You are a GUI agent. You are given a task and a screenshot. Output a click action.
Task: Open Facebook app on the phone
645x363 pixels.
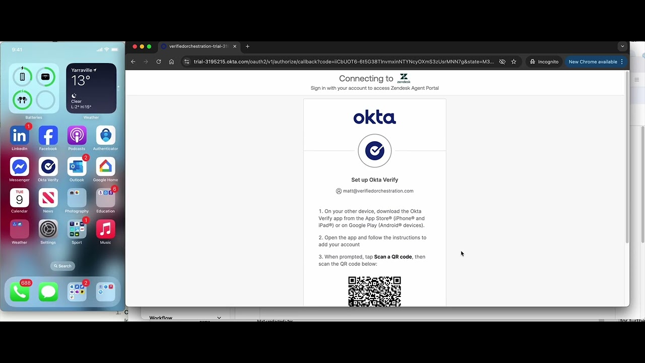[48, 136]
